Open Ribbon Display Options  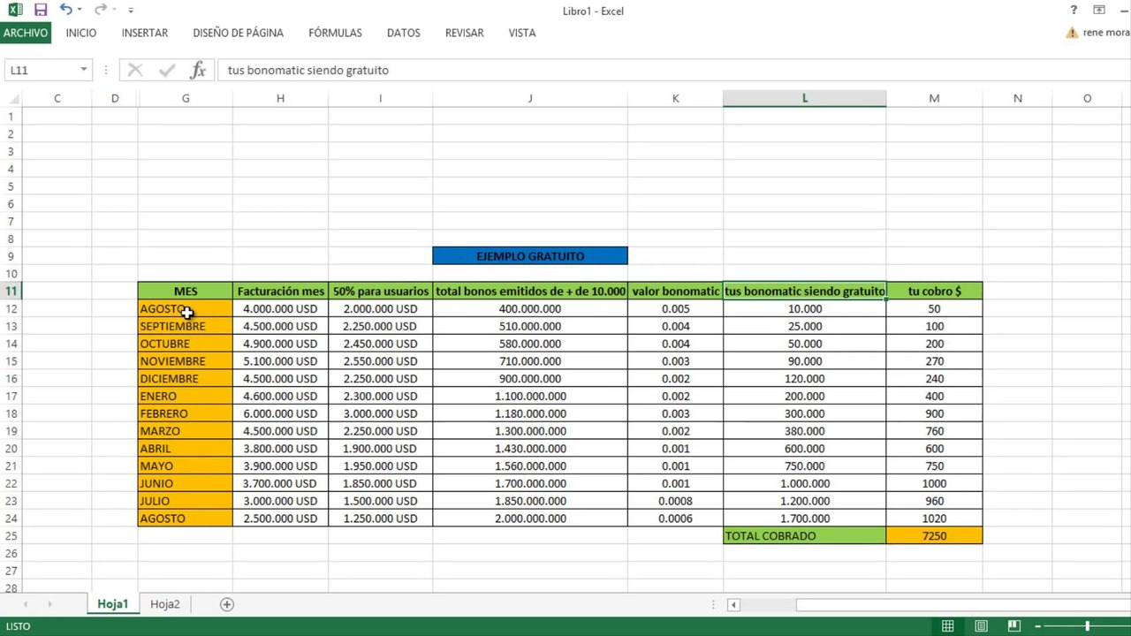click(1099, 11)
